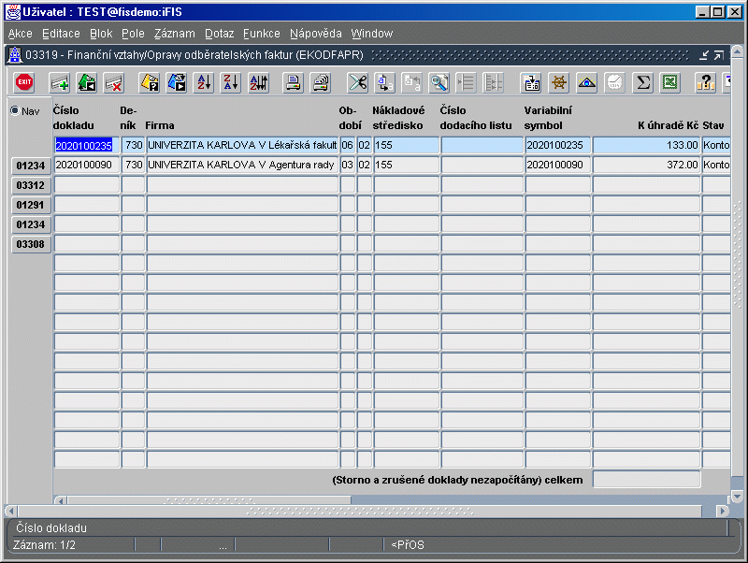
Task: Click the multiple printers icon
Action: pyautogui.click(x=321, y=82)
